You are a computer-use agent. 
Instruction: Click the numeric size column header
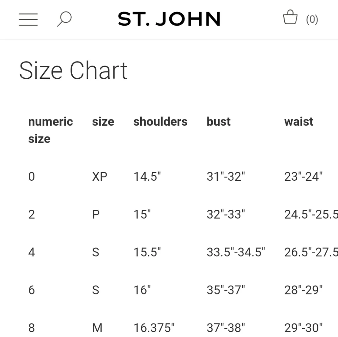point(50,130)
